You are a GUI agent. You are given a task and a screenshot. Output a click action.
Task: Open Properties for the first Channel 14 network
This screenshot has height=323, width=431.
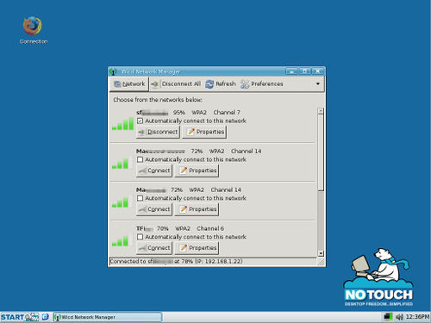pyautogui.click(x=197, y=171)
